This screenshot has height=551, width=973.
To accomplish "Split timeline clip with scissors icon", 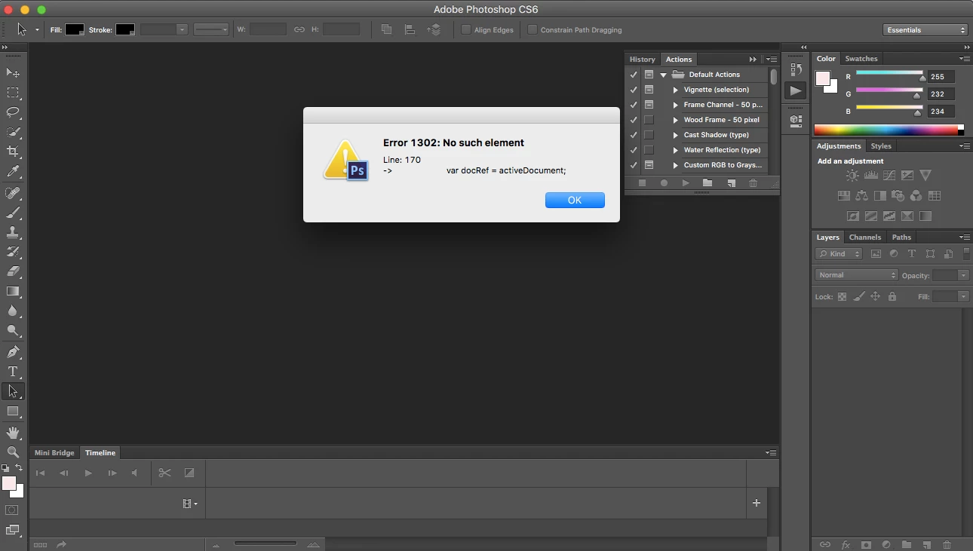I will (x=164, y=473).
